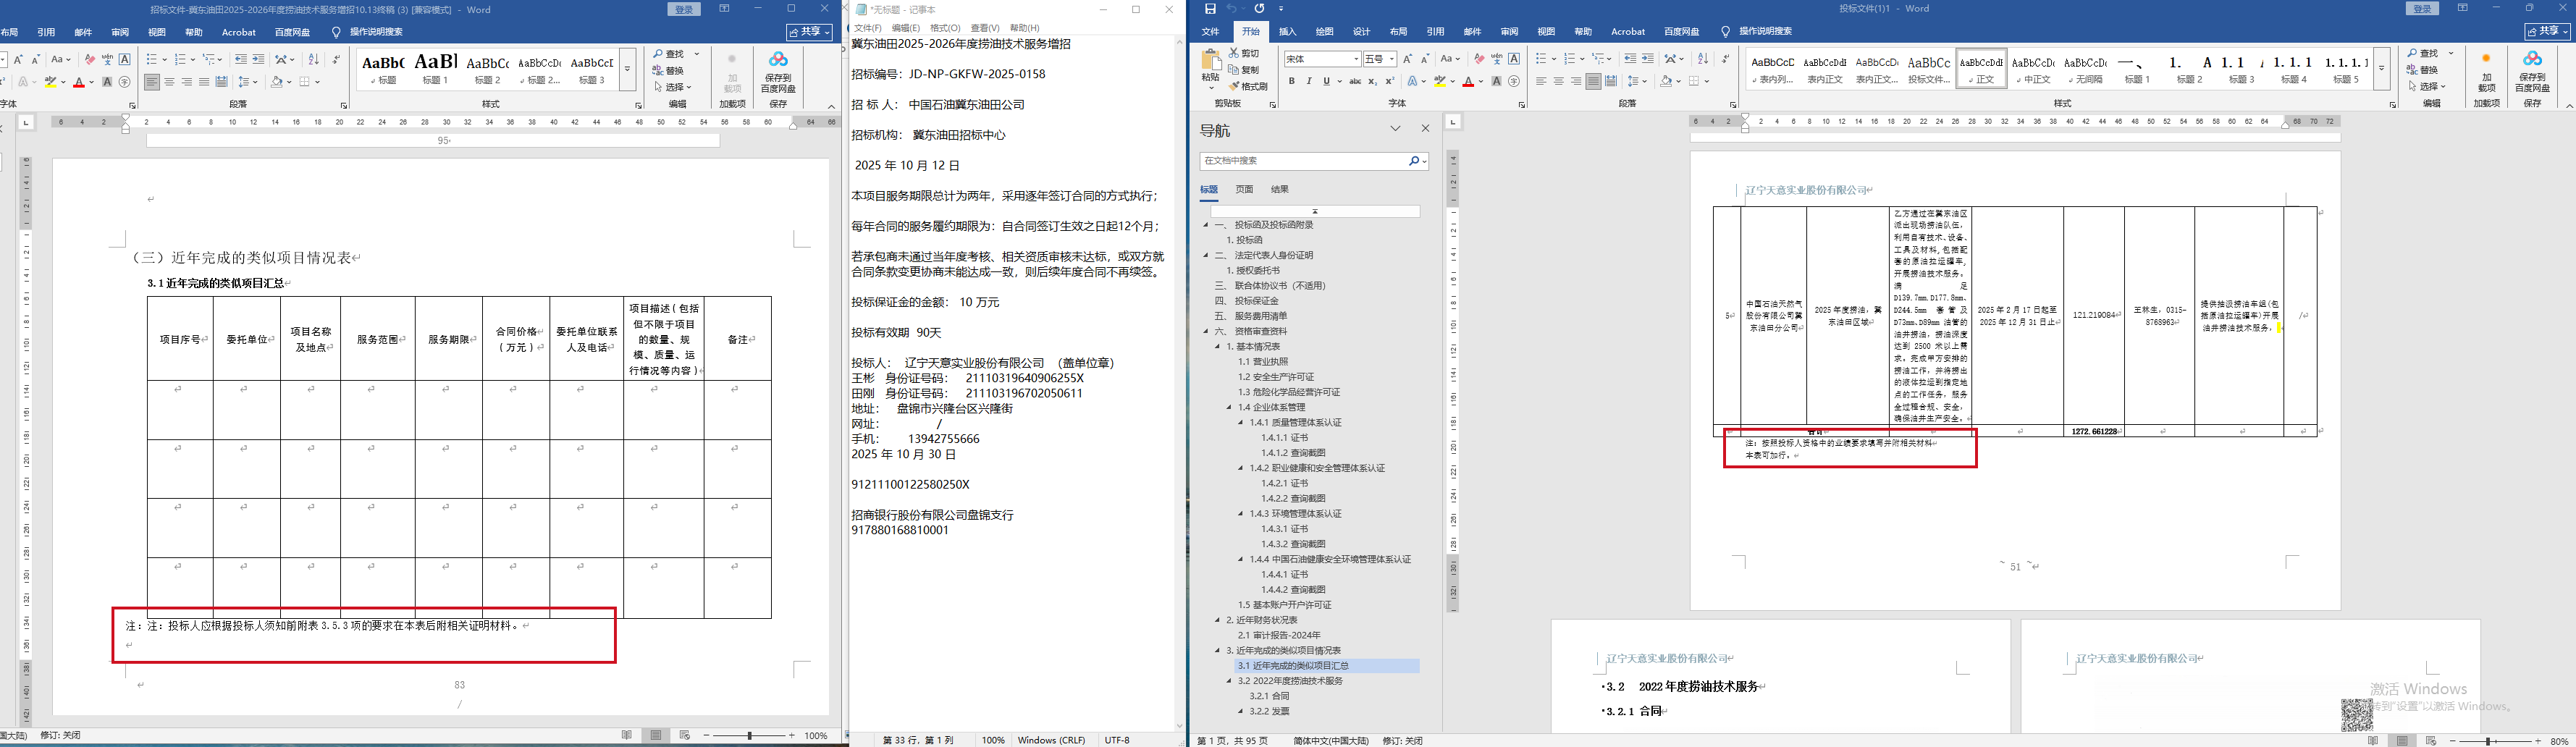Close the Navigation pane
This screenshot has height=747, width=2576.
coord(1426,129)
